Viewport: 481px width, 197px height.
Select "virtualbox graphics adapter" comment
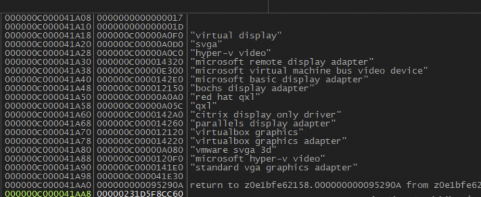click(x=268, y=142)
